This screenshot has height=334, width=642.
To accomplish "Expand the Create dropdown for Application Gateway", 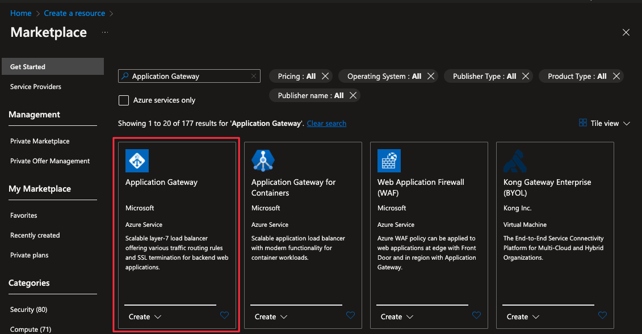I will 145,317.
